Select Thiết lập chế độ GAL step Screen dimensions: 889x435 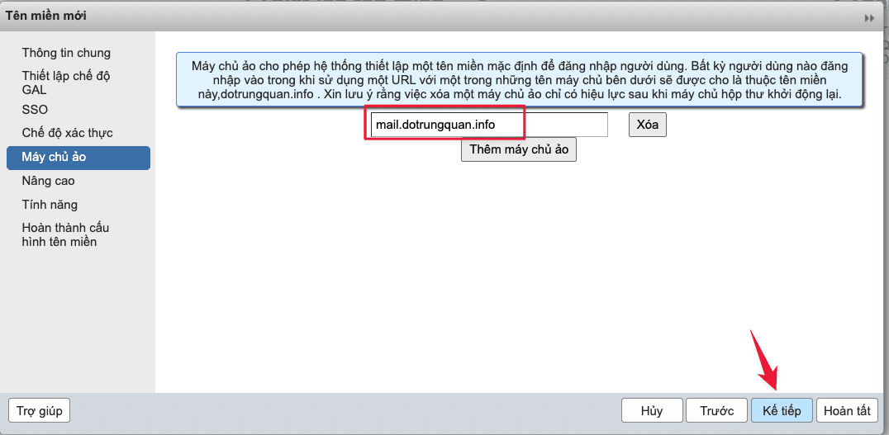66,82
